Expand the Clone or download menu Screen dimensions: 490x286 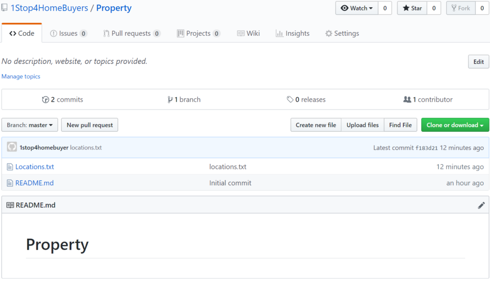(455, 125)
